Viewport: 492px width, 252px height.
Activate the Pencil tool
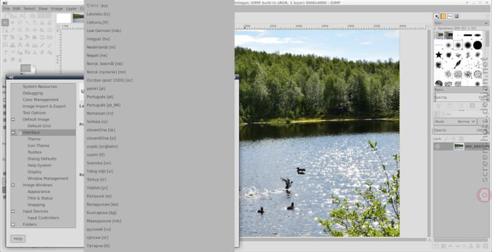(x=42, y=45)
